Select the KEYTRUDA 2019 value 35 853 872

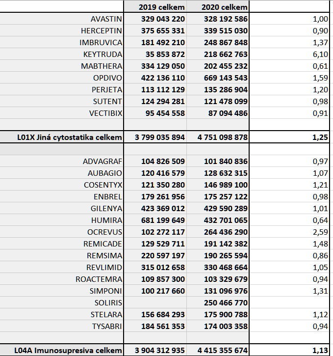point(155,54)
